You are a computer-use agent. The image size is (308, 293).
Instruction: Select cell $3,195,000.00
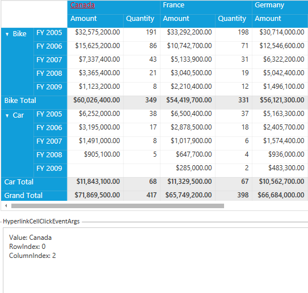pyautogui.click(x=95, y=130)
